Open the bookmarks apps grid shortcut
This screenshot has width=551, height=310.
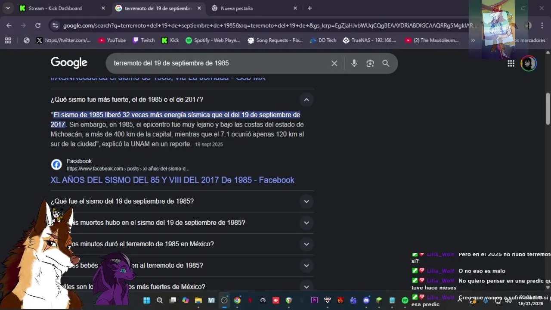coord(8,40)
